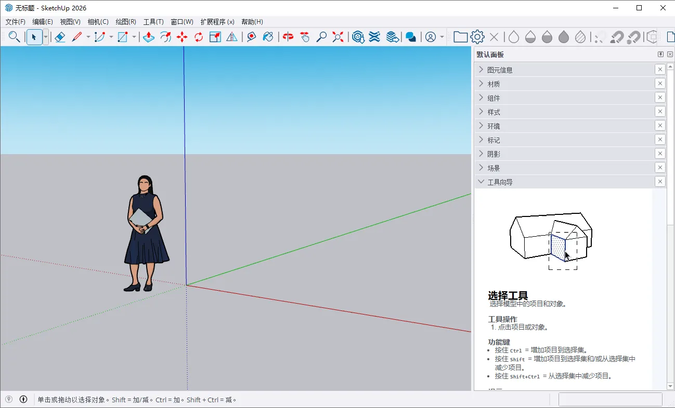Open the account profile dropdown
The width and height of the screenshot is (675, 408).
[x=442, y=37]
